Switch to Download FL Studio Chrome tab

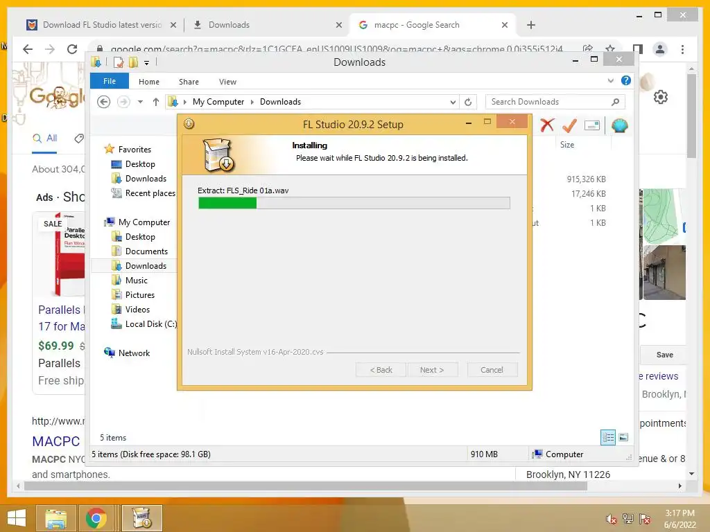(102, 25)
